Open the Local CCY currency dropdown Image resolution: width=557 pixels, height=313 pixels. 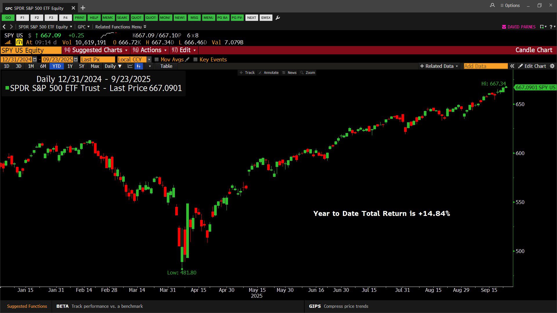[149, 59]
